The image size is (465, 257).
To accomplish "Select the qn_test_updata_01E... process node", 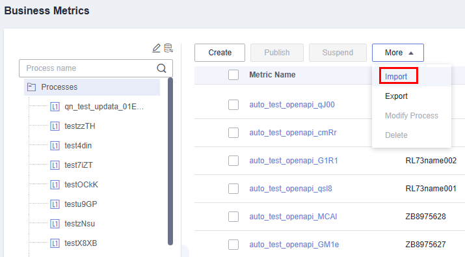I will click(x=104, y=107).
